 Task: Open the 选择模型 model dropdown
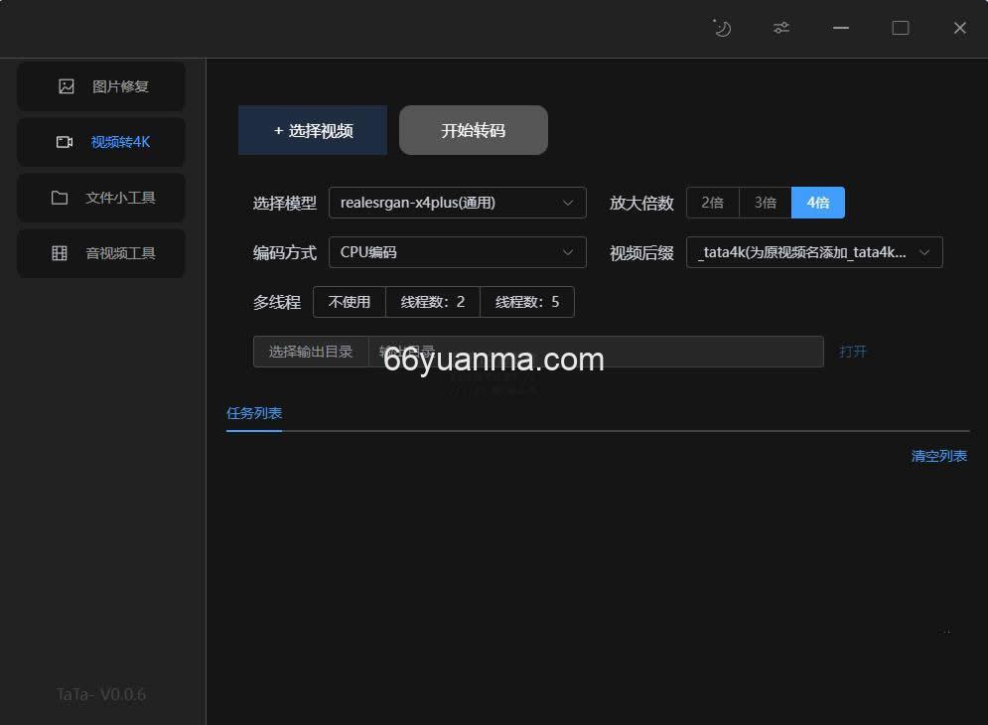point(457,202)
